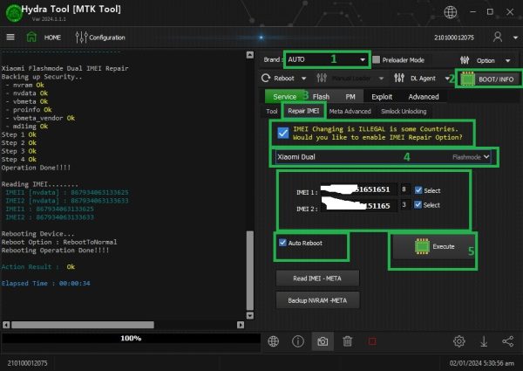This screenshot has height=371, width=523.
Task: Open the Simlock Unlocking sub-tab
Action: click(404, 111)
